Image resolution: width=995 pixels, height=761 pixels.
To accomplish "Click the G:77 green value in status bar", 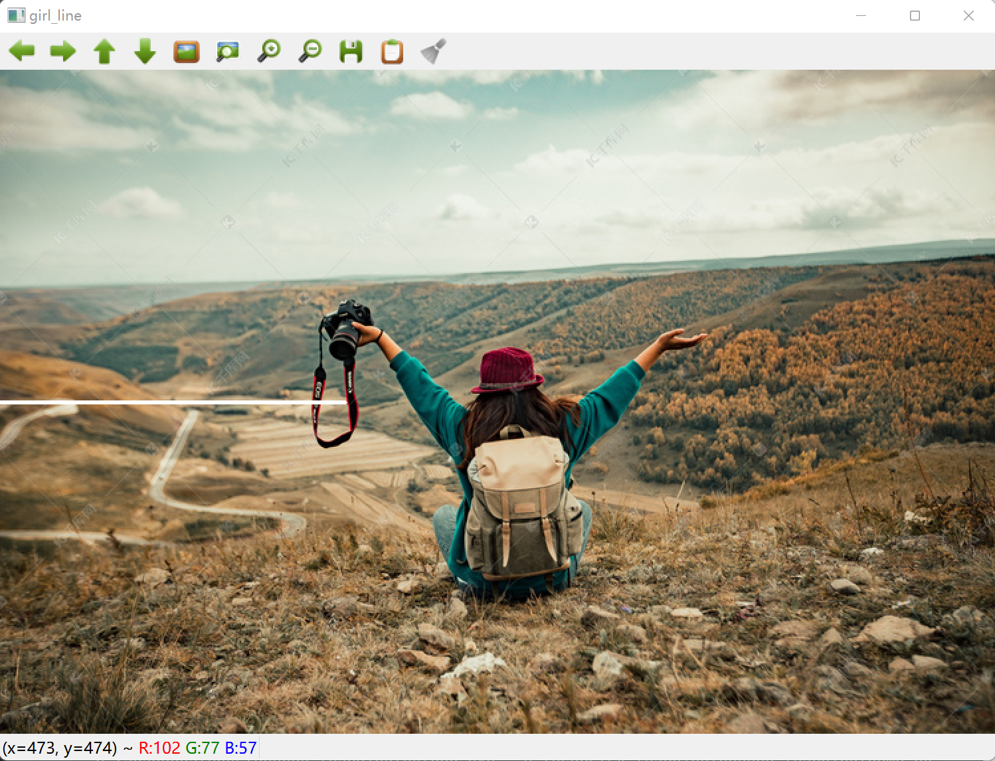I will pos(203,748).
